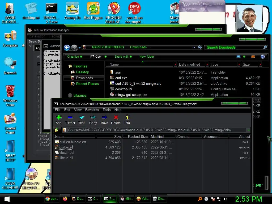Image resolution: width=272 pixels, height=204 pixels.
Task: Select libcurl.dll in 7-Zip list
Action: pyautogui.click(x=66, y=158)
